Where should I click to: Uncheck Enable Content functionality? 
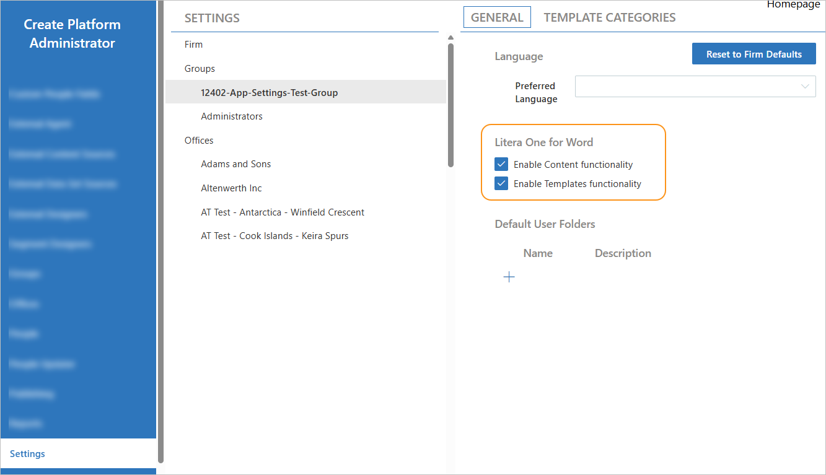click(501, 165)
